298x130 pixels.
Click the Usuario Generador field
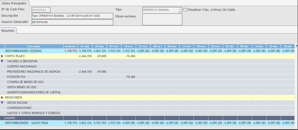coord(72,22)
